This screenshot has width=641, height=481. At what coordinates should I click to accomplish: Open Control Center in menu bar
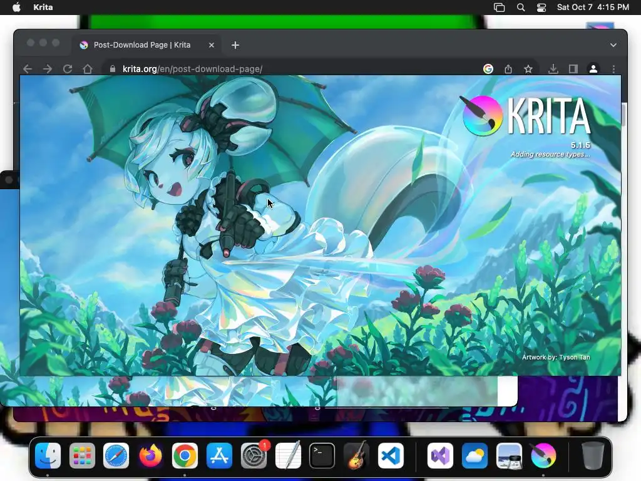point(541,8)
